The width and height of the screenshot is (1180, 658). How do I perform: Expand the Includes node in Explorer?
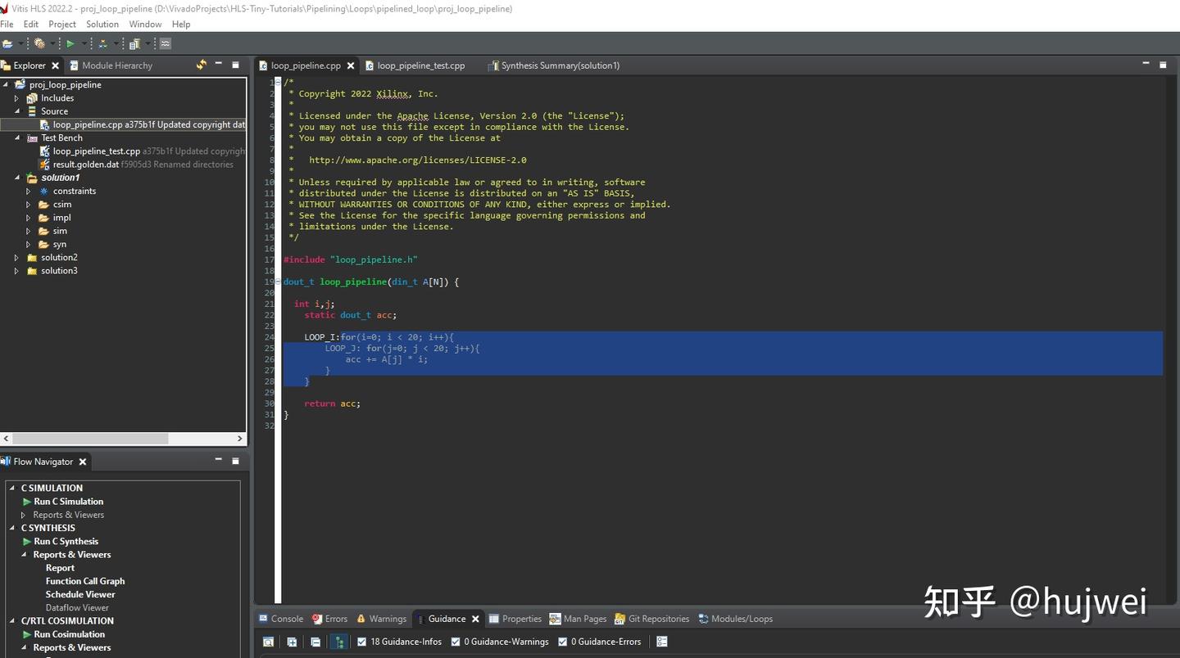coord(16,98)
